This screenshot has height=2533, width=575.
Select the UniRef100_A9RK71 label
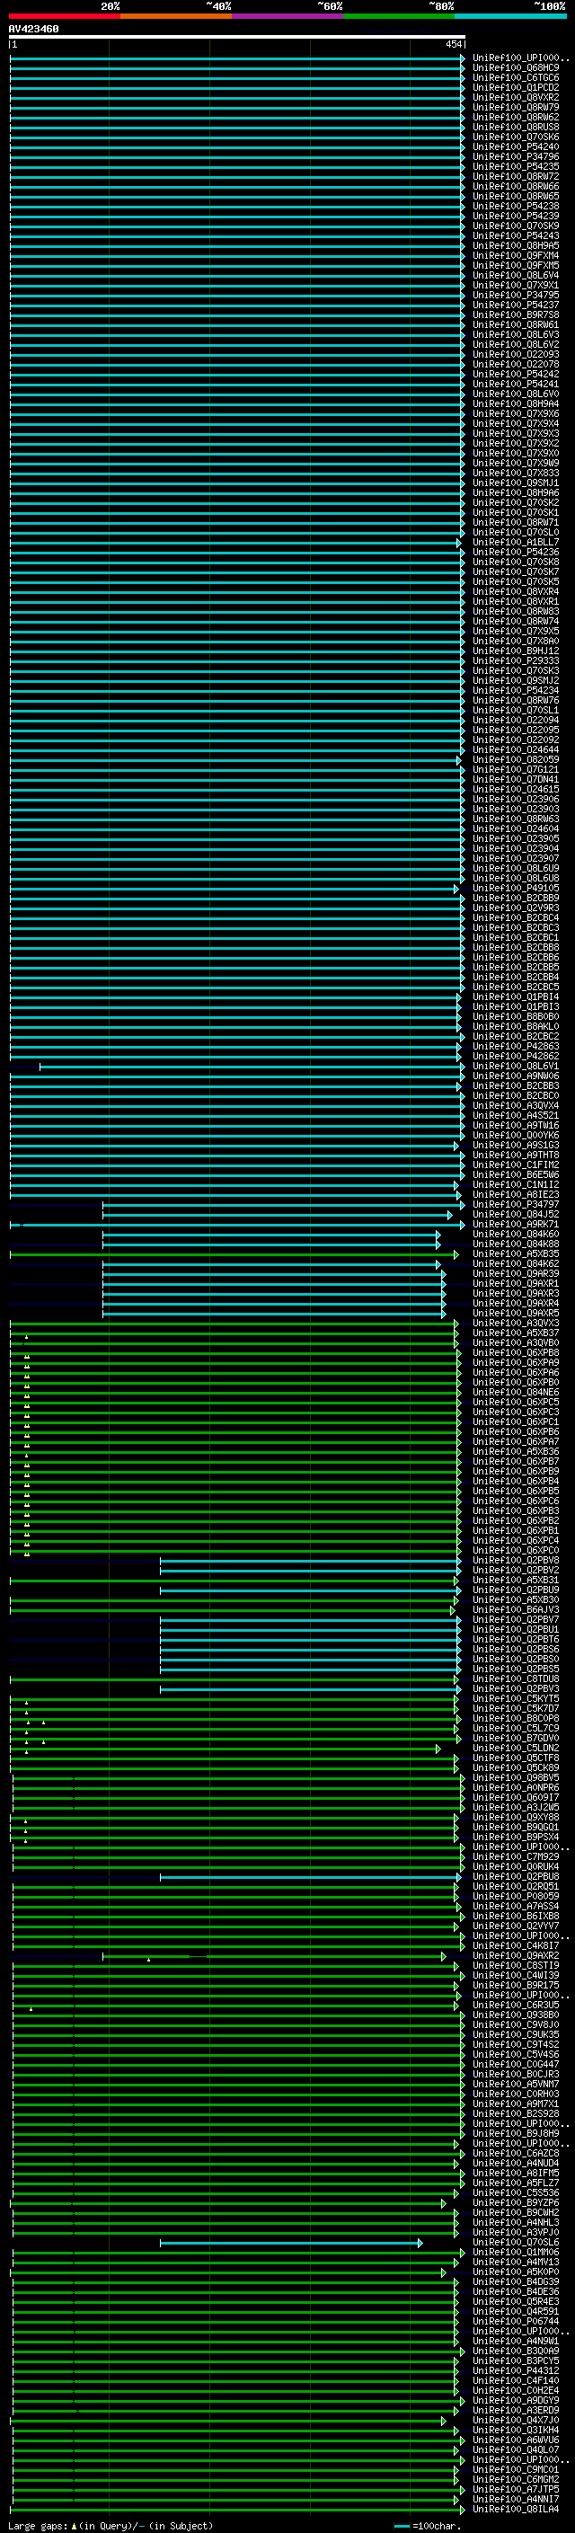point(515,1224)
